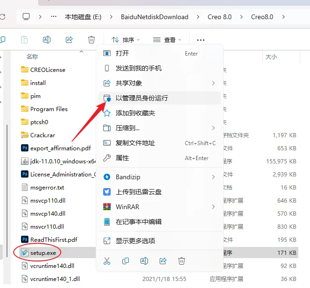Choose 在记事本中编辑 menu entry
Screen dimensions: 310x288
(160, 222)
